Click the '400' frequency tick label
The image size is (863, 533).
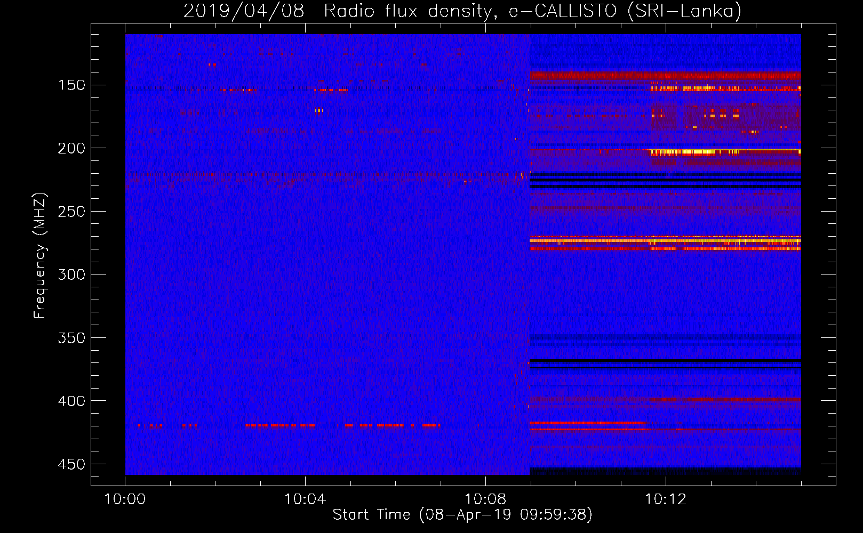[x=71, y=401]
